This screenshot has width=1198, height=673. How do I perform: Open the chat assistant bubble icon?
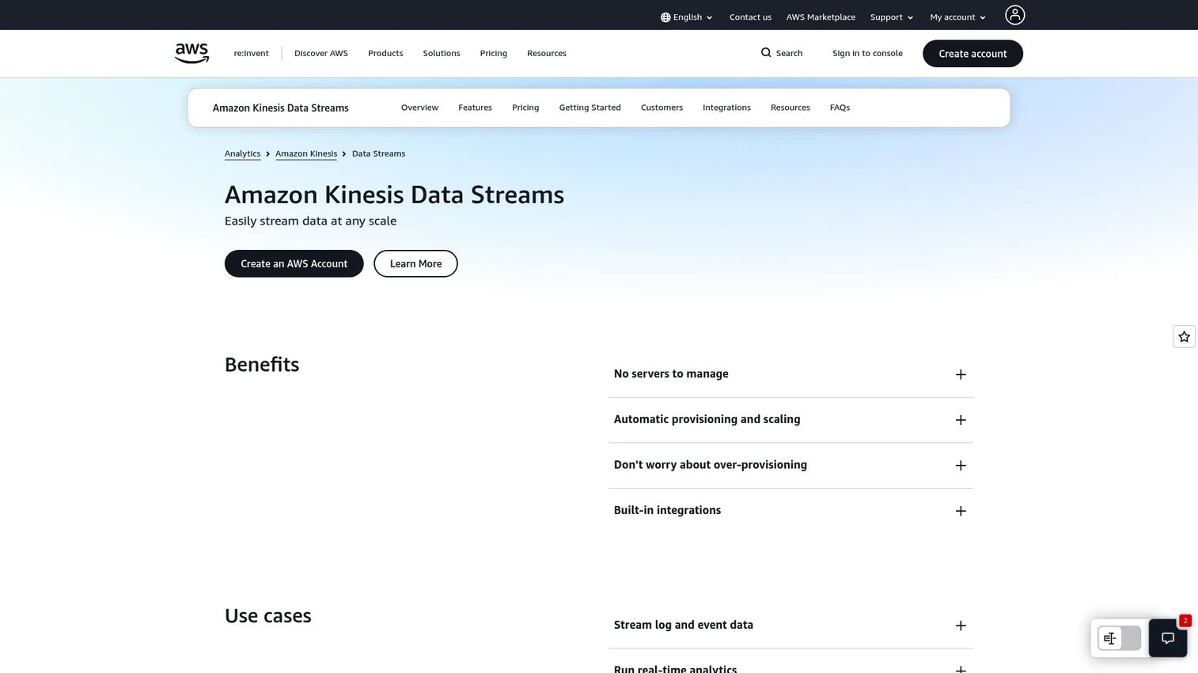coord(1168,638)
